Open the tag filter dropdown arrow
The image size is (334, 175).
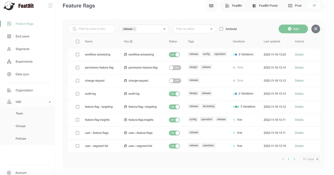click(x=164, y=29)
